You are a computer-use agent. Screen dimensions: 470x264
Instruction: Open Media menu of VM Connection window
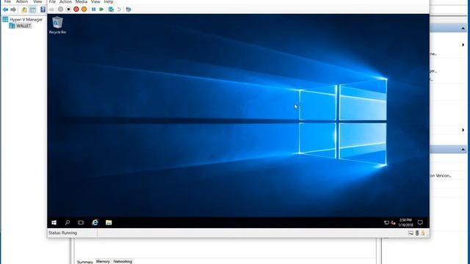pos(82,1)
